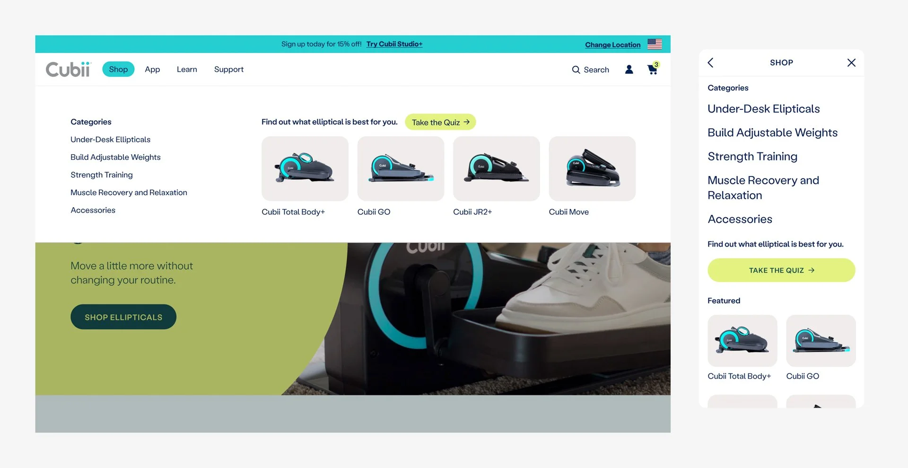Open the user account icon
The width and height of the screenshot is (908, 468).
[629, 70]
